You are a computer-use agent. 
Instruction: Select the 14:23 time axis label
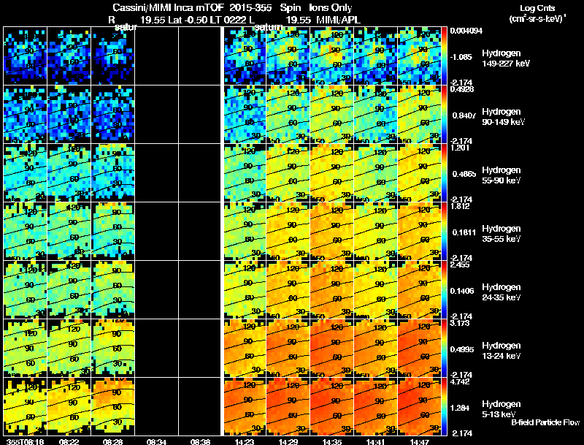click(x=245, y=441)
